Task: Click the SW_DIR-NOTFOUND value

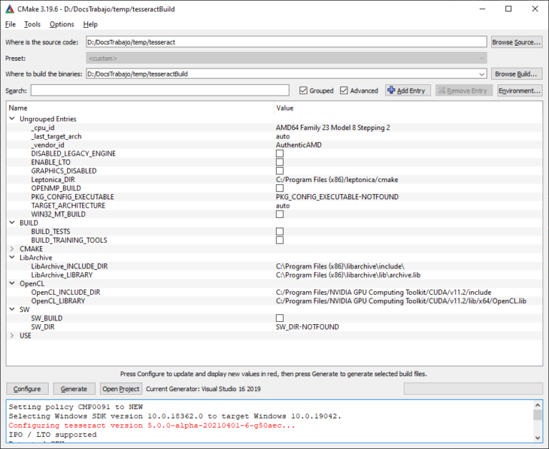Action: (x=307, y=327)
